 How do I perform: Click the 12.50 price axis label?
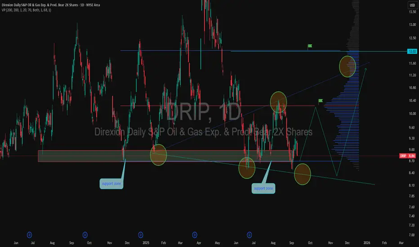coord(412,38)
